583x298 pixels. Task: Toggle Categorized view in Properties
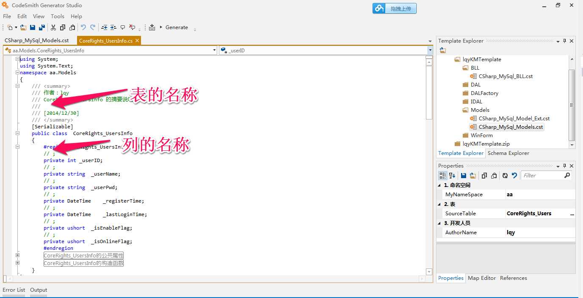tap(443, 176)
